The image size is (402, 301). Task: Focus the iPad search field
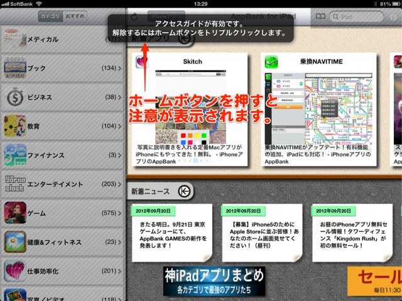pyautogui.click(x=357, y=17)
